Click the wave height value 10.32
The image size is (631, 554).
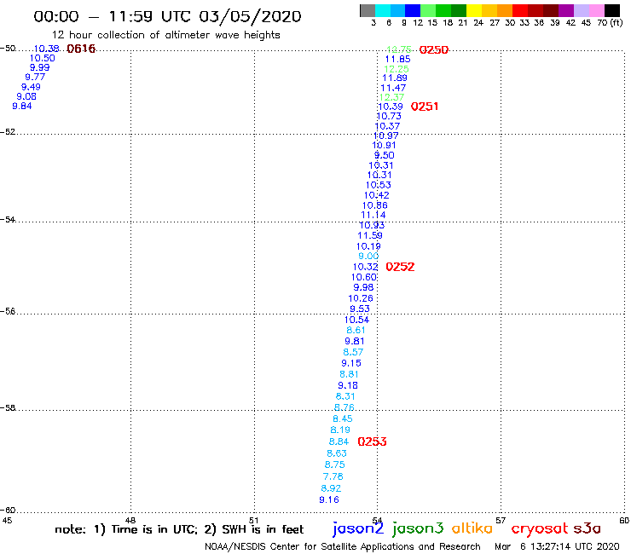[x=366, y=267]
